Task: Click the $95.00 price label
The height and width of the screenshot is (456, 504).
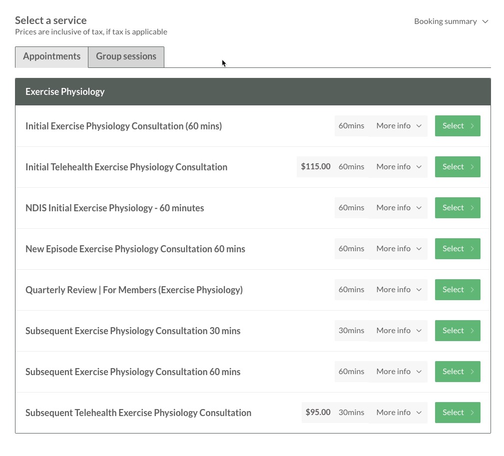Action: [318, 412]
